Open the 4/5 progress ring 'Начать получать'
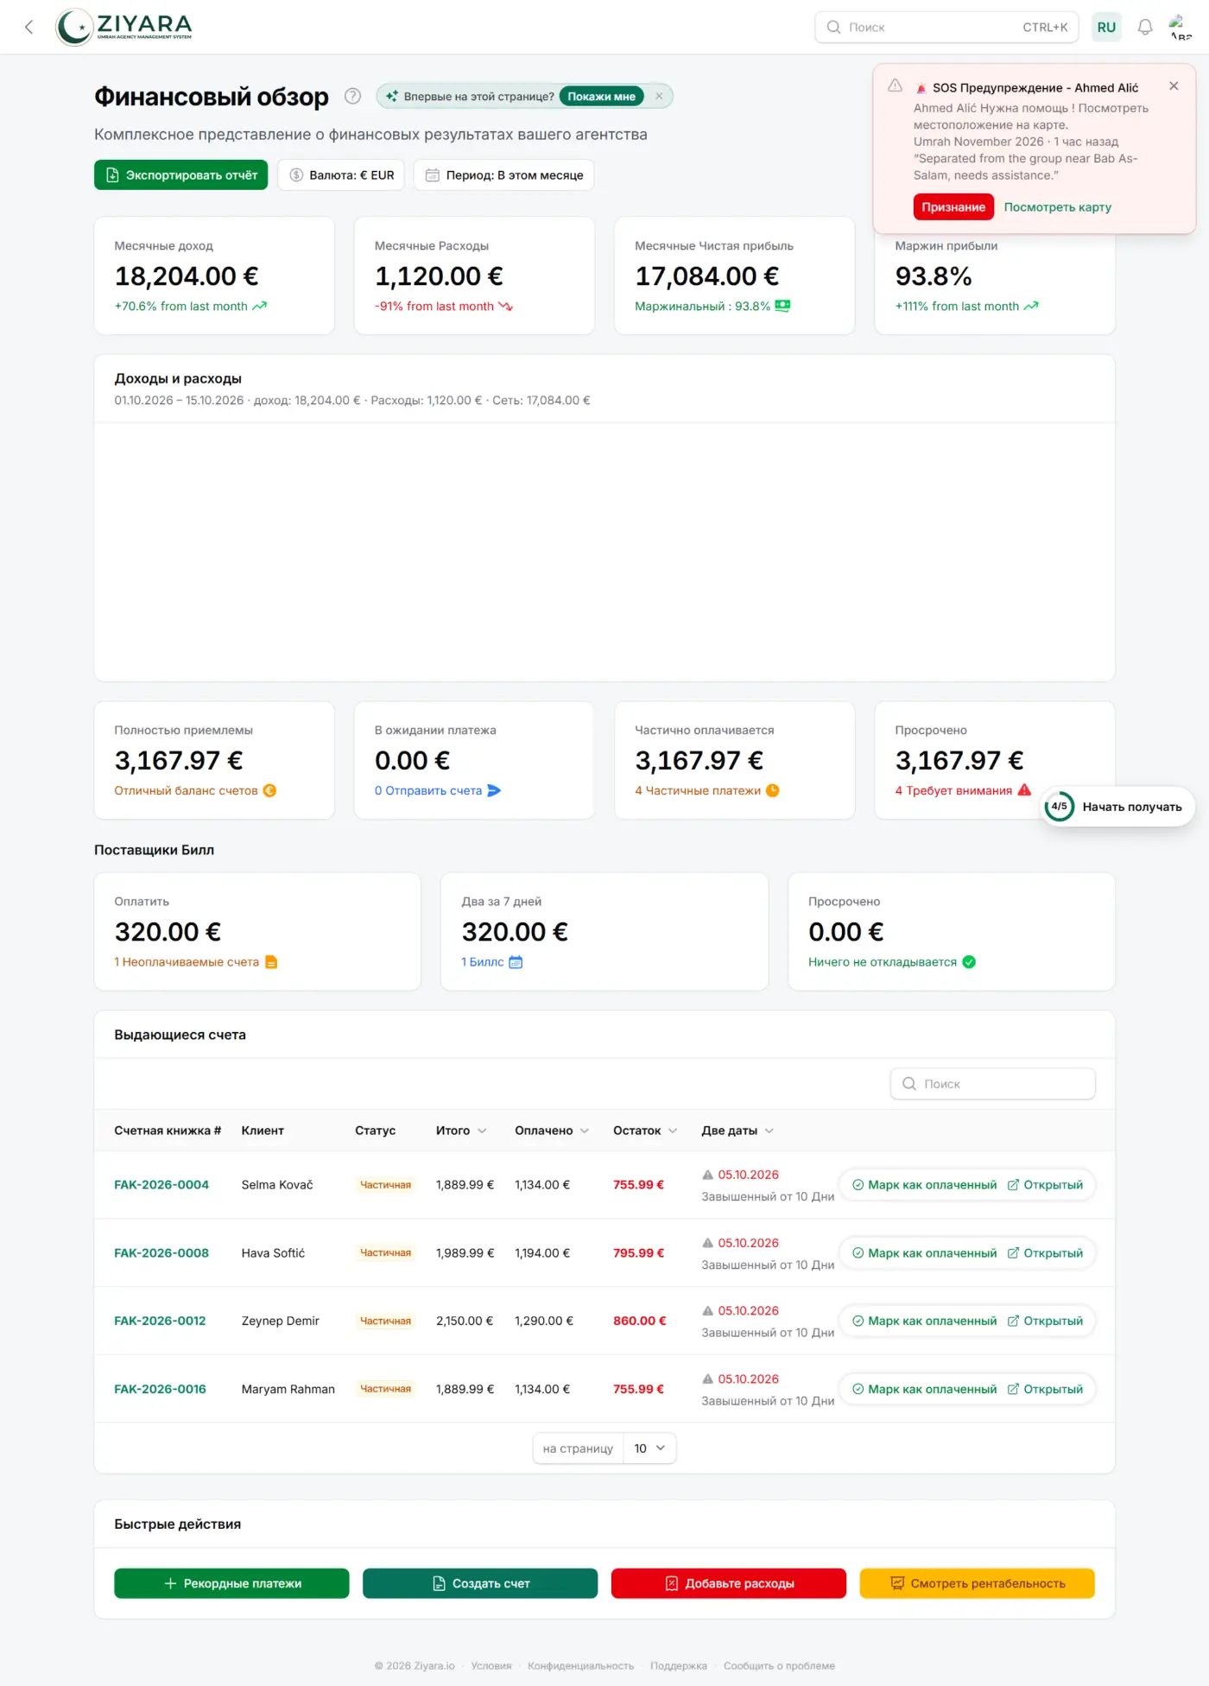 click(x=1117, y=807)
